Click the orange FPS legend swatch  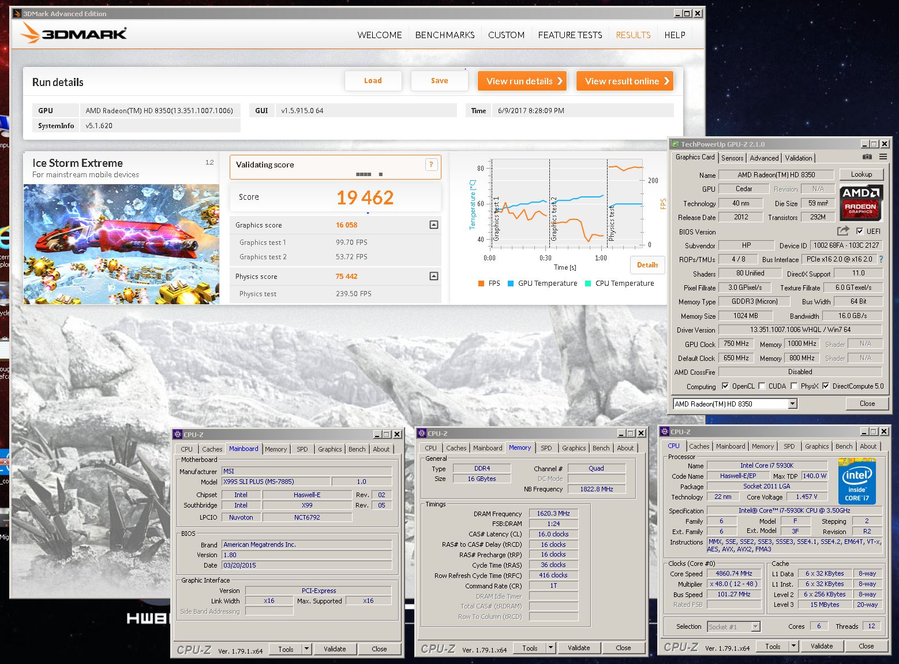(x=481, y=283)
